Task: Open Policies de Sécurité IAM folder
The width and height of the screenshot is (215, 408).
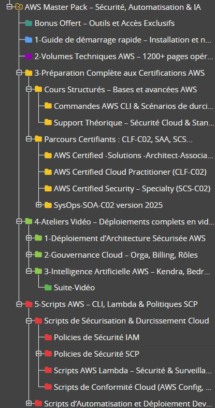Action: [96, 337]
